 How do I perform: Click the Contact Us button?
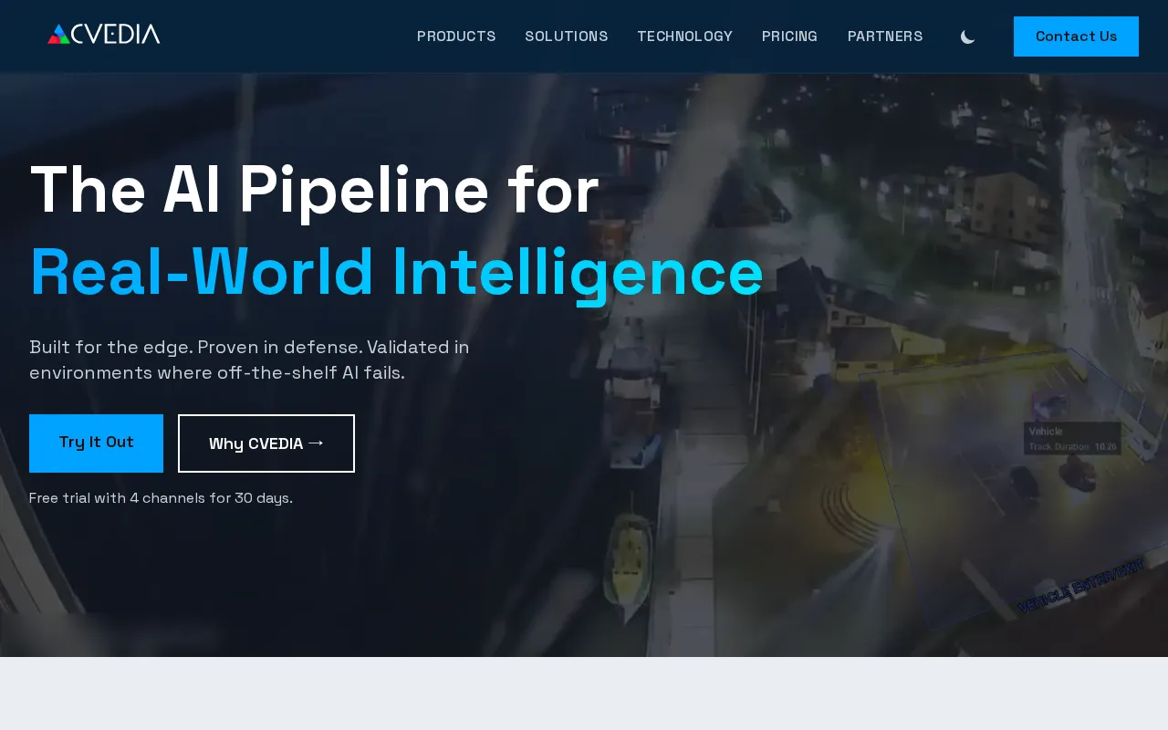(1076, 36)
